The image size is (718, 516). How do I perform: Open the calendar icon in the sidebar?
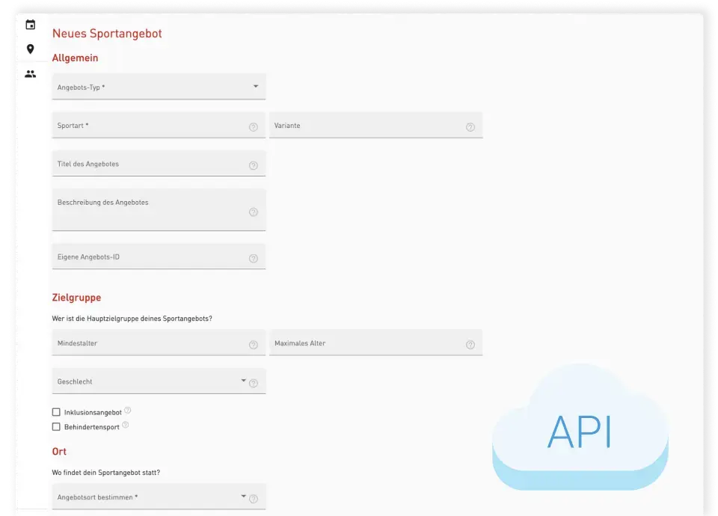(30, 25)
